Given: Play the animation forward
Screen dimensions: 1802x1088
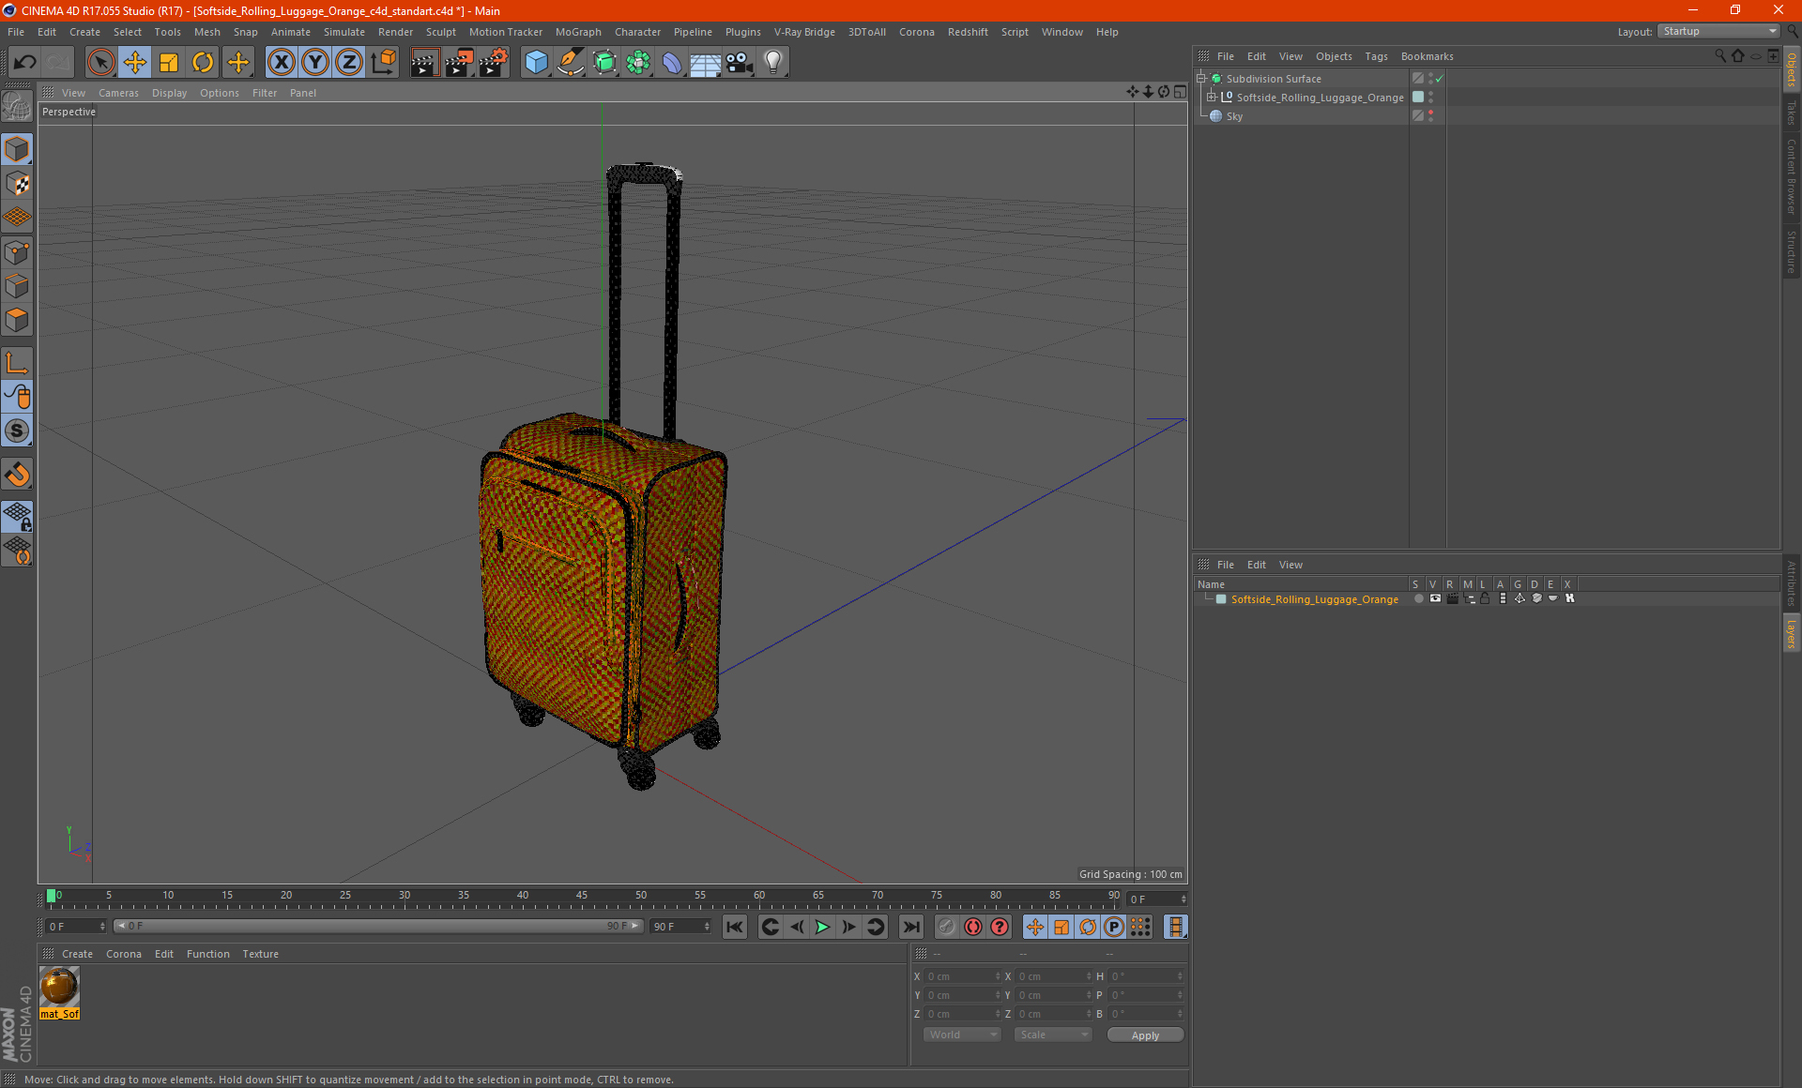Looking at the screenshot, I should coord(822,927).
